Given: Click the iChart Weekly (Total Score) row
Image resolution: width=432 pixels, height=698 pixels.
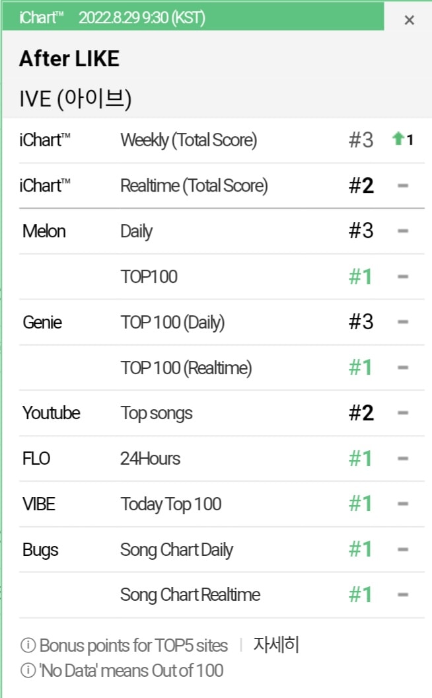Looking at the screenshot, I should point(221,140).
